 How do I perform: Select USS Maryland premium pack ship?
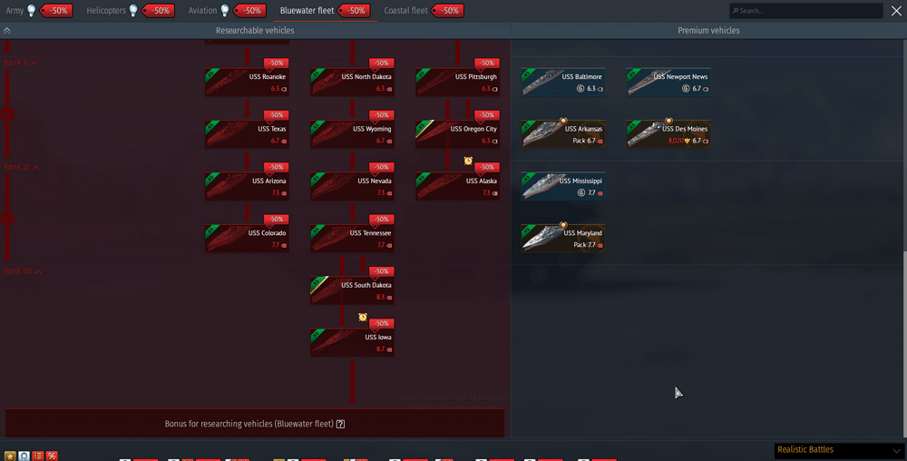563,239
